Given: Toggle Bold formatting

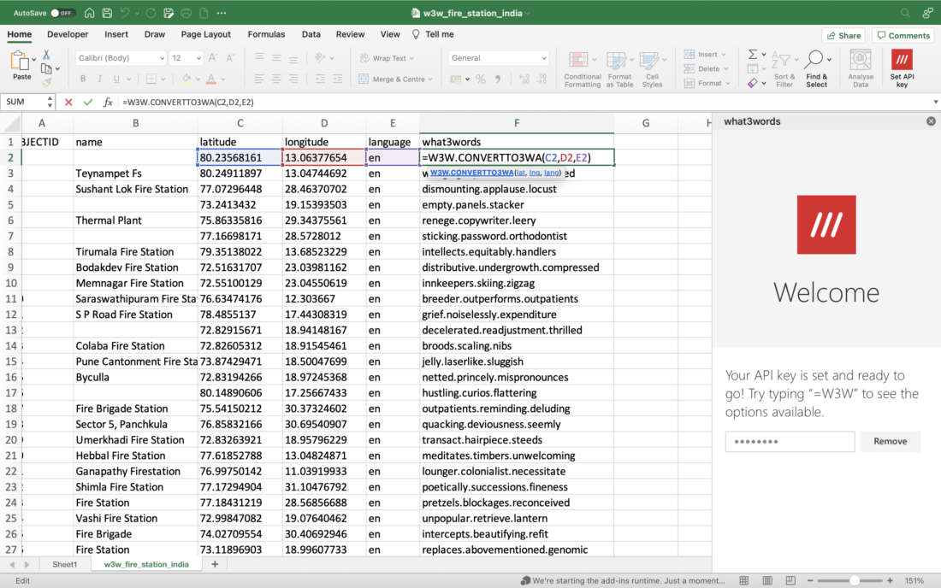Looking at the screenshot, I should coord(83,79).
